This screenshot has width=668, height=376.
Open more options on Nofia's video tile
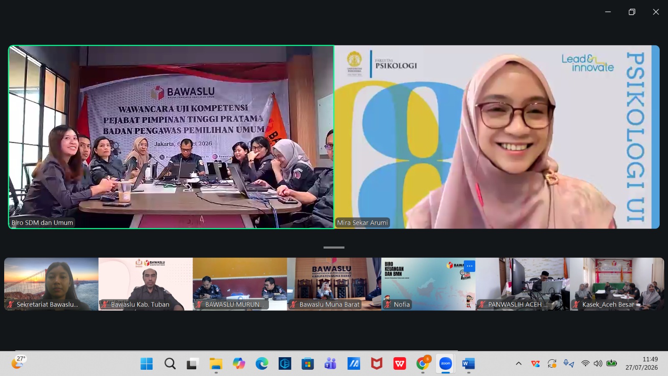(470, 266)
